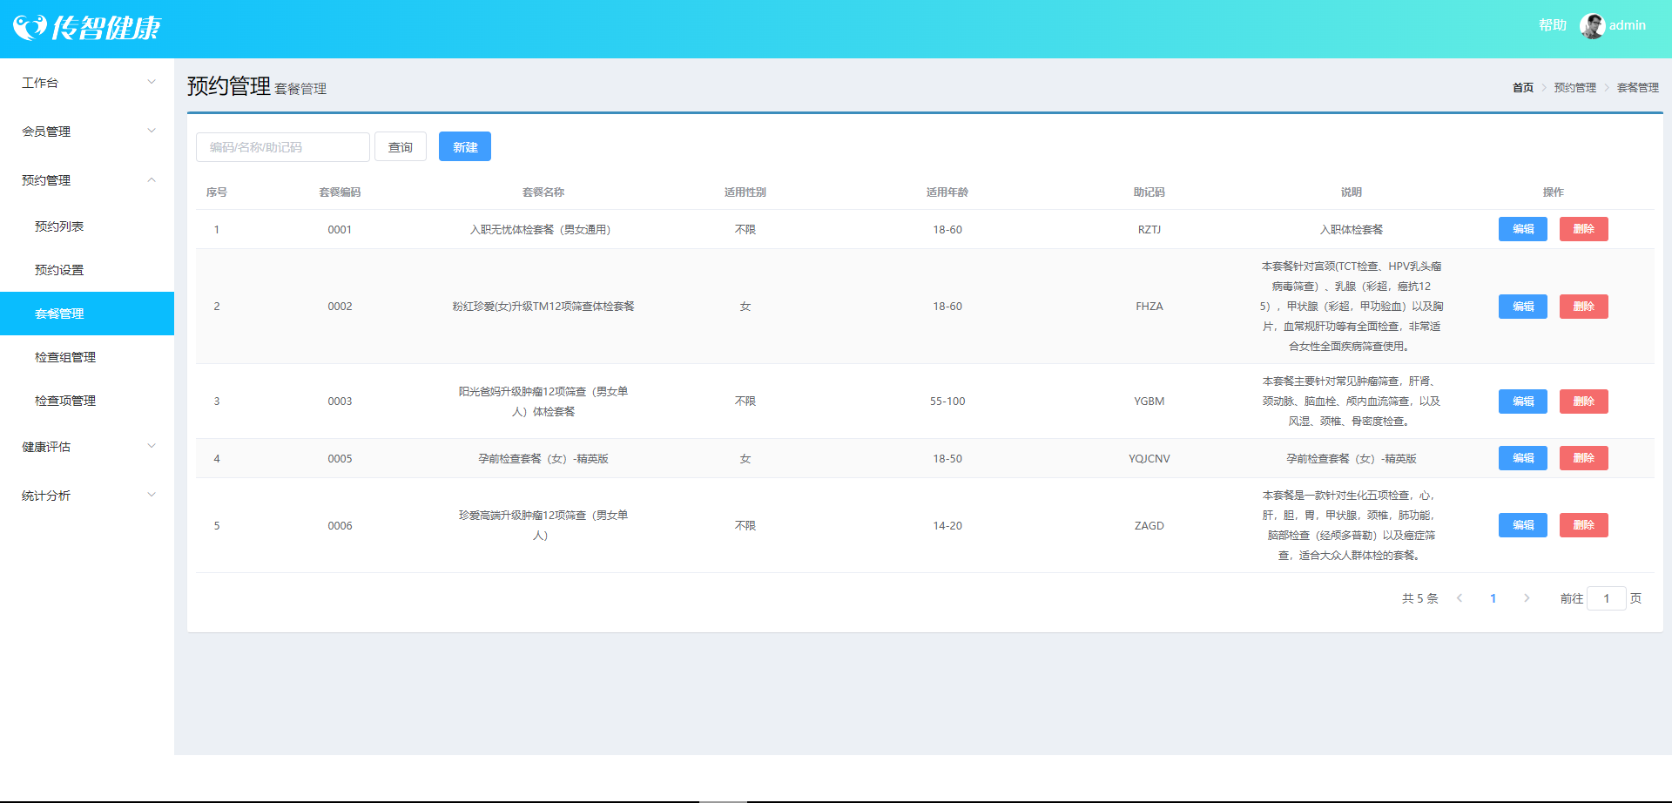Open the admin user name
Image resolution: width=1672 pixels, height=803 pixels.
tap(1628, 25)
